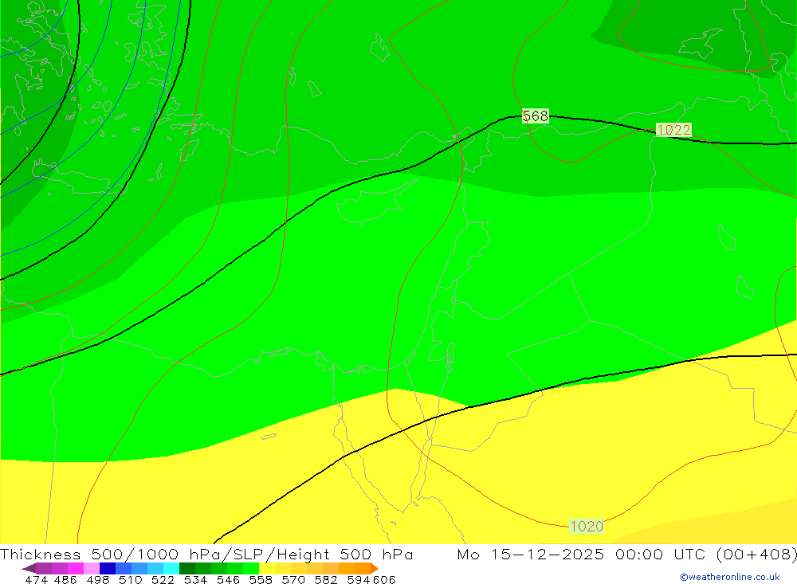Screen dimensions: 797x584
Task: Click the 606 legend value
Action: 384,580
